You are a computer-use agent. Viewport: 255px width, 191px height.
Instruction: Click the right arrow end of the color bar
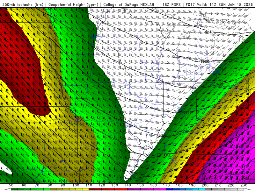tap(247, 189)
